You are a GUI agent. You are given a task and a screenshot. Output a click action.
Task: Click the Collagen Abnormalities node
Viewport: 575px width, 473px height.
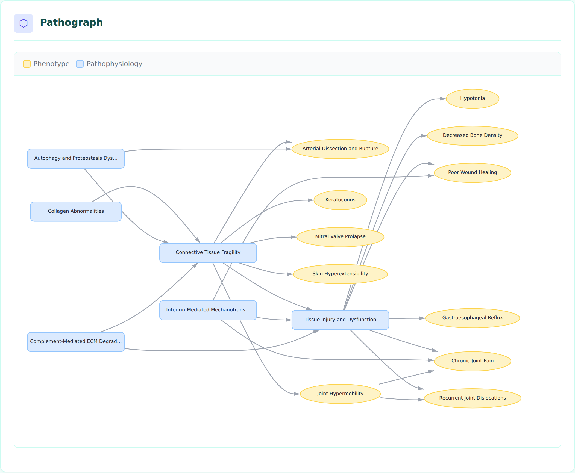76,212
